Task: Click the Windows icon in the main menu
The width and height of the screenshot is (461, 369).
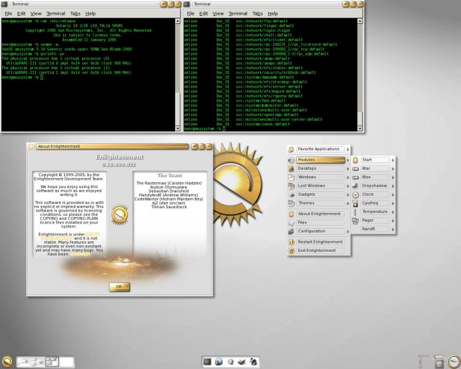Action: 291,177
